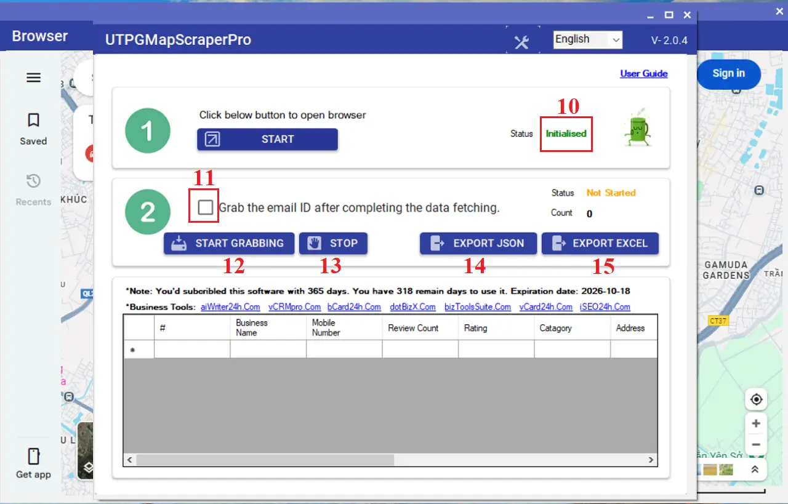
Task: Open Recents history icon
Action: pyautogui.click(x=33, y=181)
